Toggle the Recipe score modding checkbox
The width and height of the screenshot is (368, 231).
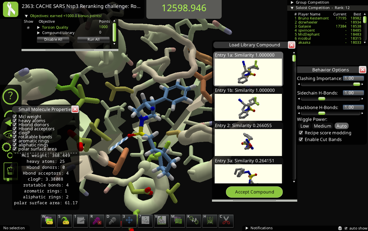coord(301,133)
